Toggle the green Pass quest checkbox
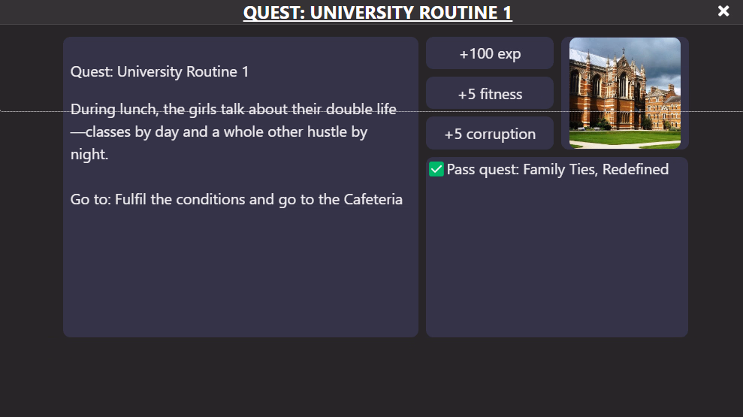 coord(436,169)
